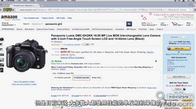Click the main camera product image
196x109 pixels.
[x=27, y=56]
